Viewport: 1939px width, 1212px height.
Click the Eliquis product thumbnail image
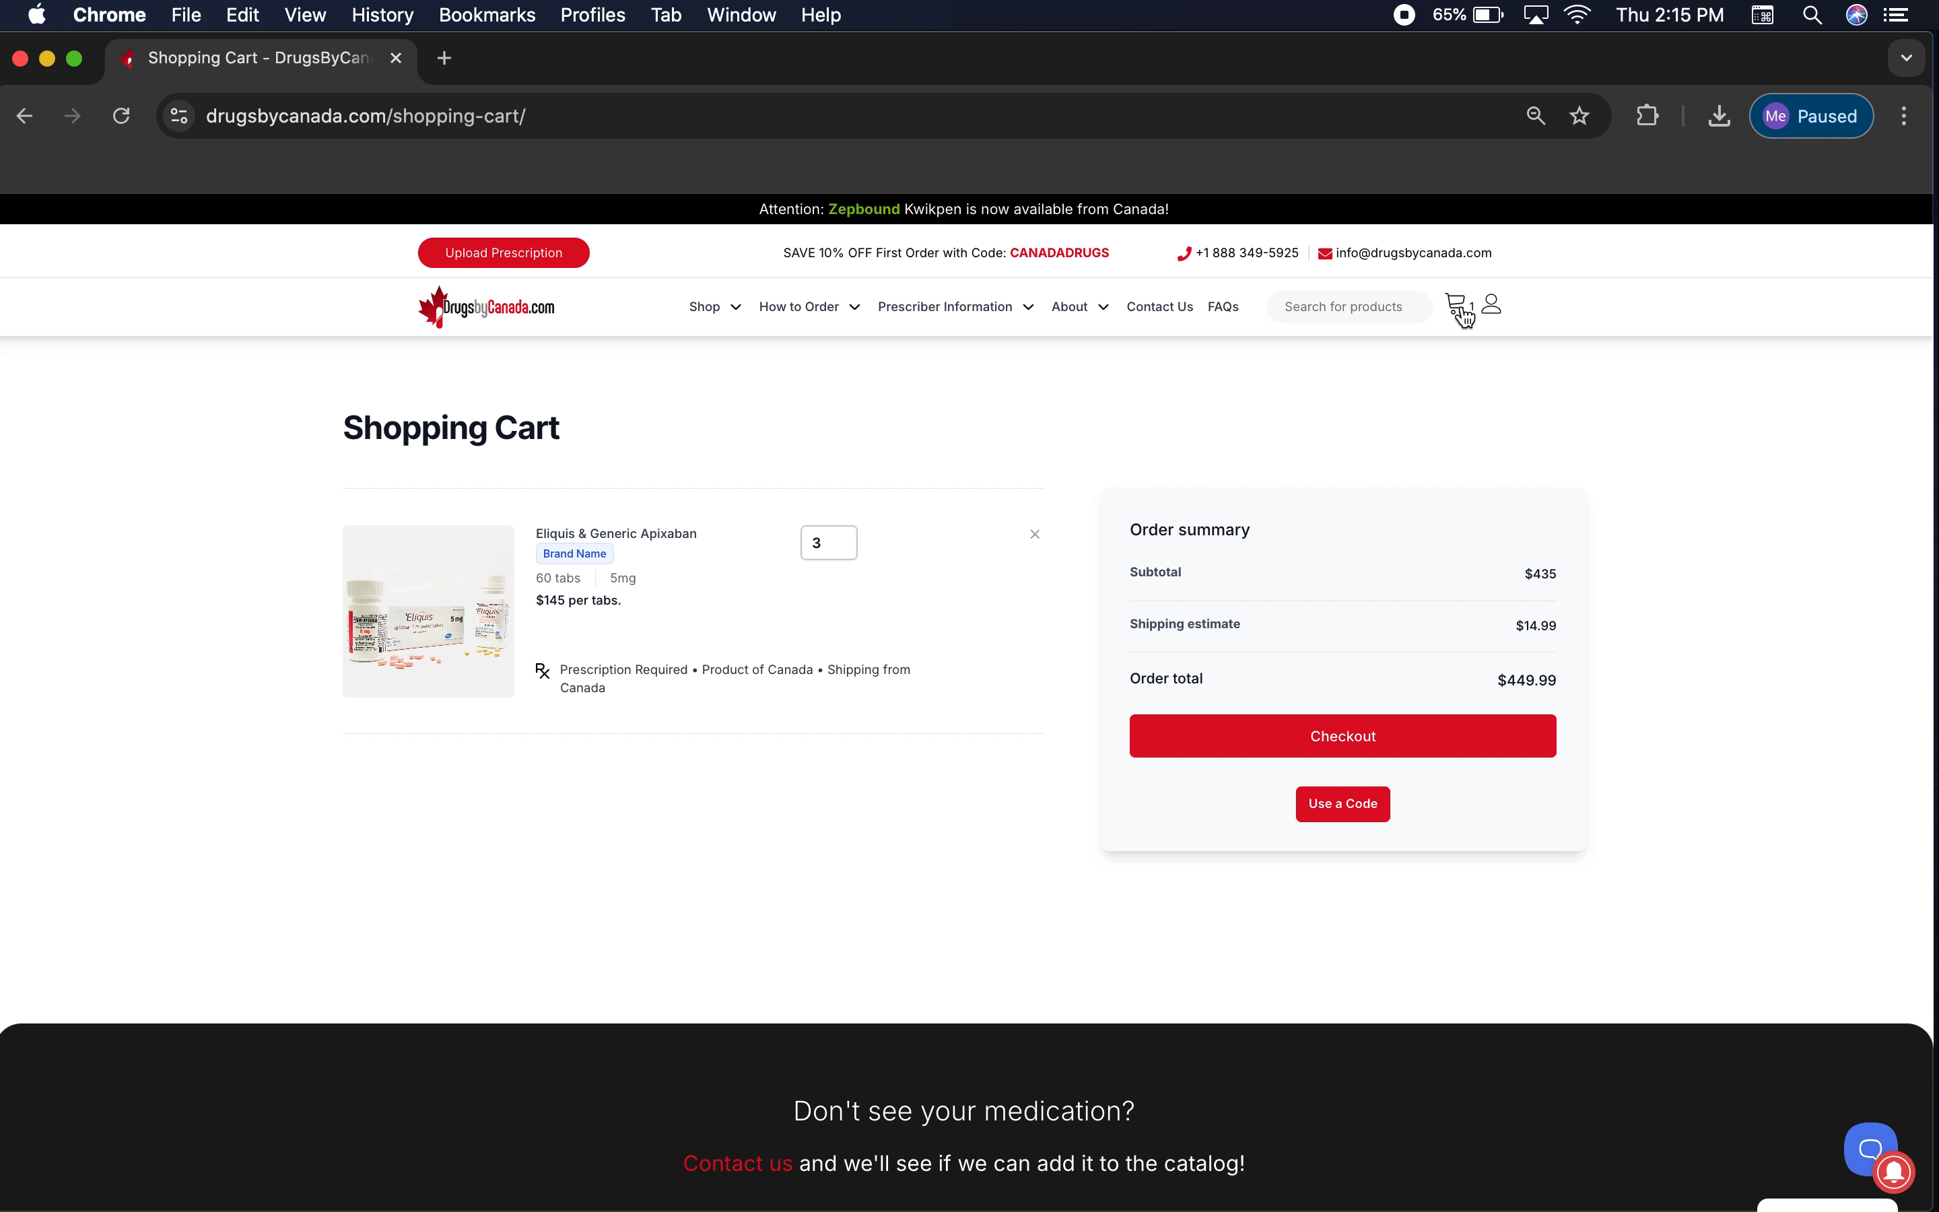(x=428, y=611)
